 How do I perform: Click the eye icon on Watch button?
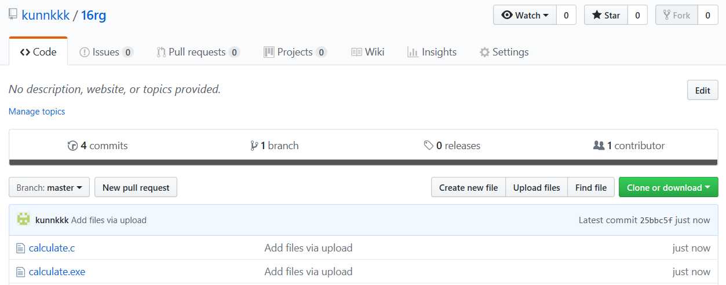point(507,16)
